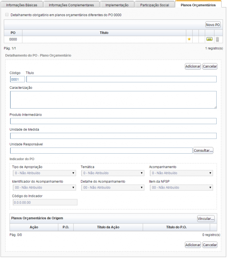Open the Acompanhamento dropdown list
Screen dimensions: 227x258
(x=181, y=173)
